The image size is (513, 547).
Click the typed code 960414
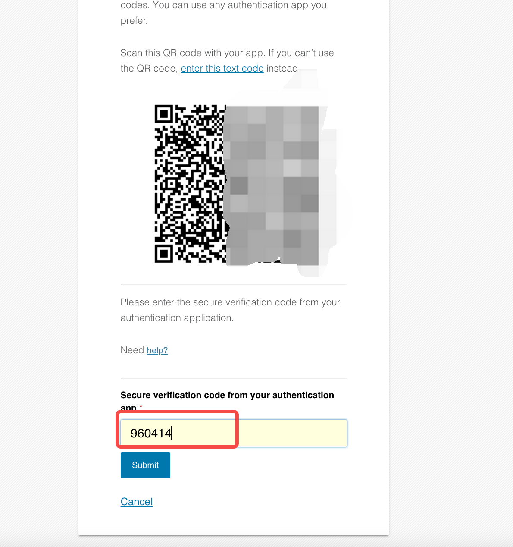point(151,433)
